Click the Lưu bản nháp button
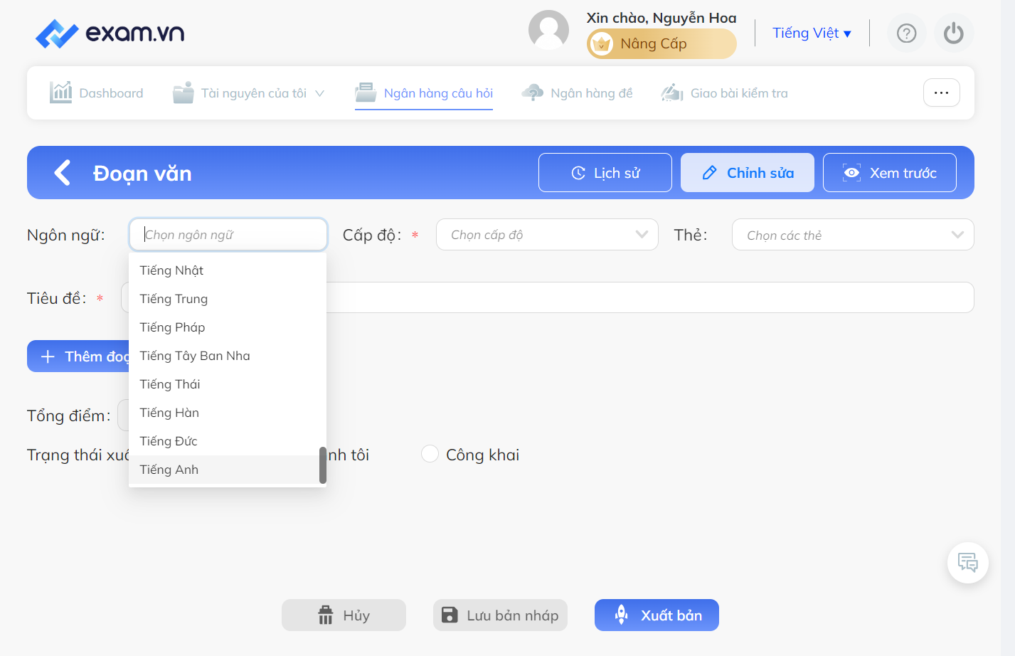Viewport: 1015px width, 656px height. pyautogui.click(x=500, y=615)
